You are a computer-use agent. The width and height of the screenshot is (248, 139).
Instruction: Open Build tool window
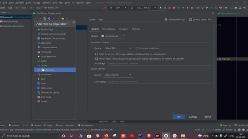tap(59, 125)
